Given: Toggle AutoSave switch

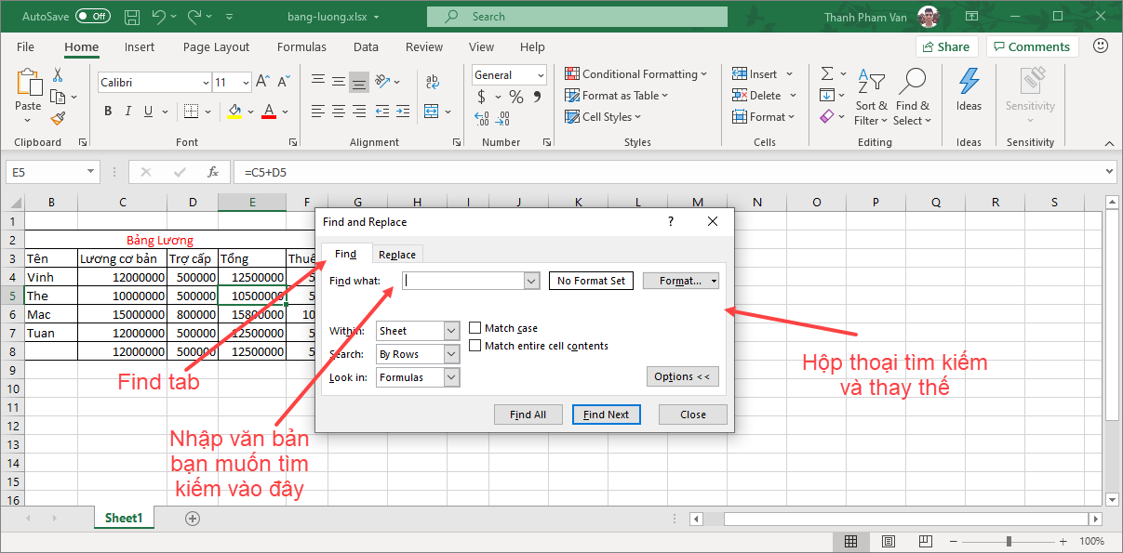Looking at the screenshot, I should [x=92, y=17].
